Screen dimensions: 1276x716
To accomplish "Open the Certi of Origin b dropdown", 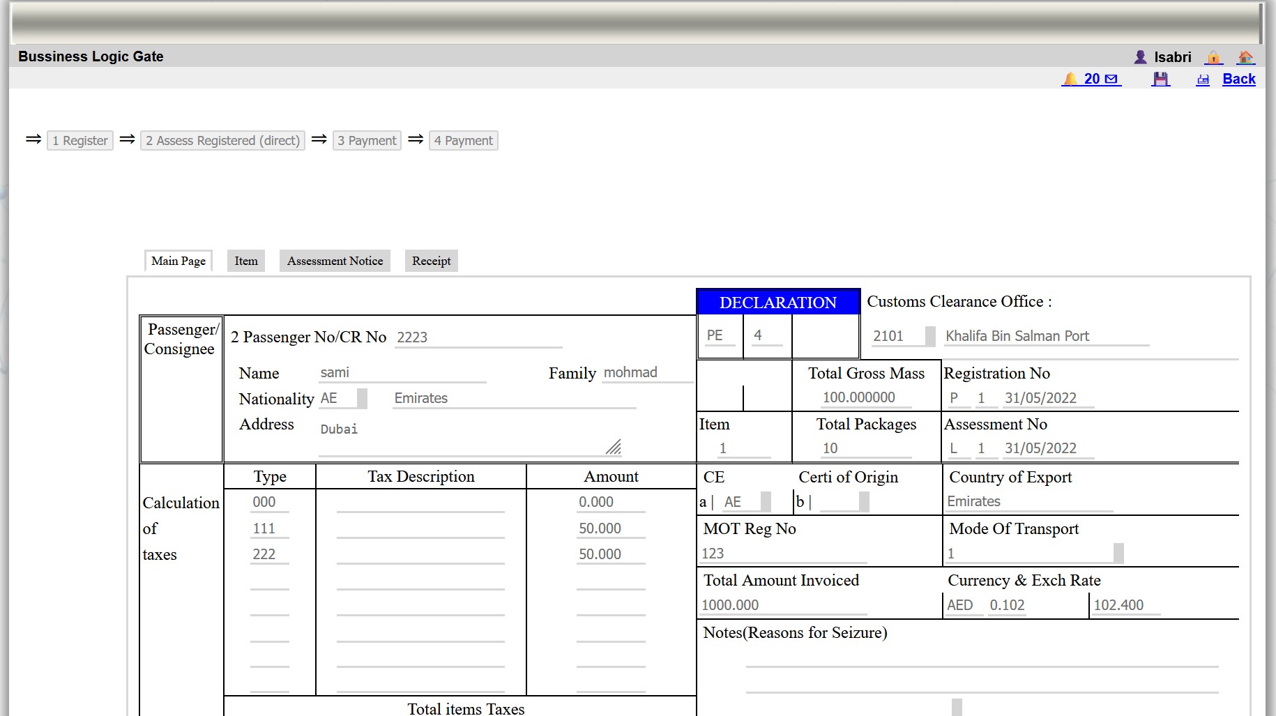I will pyautogui.click(x=864, y=502).
